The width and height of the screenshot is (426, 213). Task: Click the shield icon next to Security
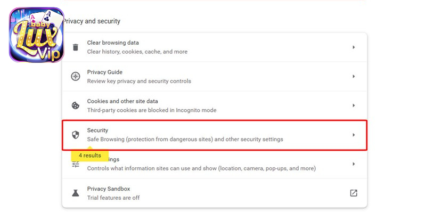(76, 135)
